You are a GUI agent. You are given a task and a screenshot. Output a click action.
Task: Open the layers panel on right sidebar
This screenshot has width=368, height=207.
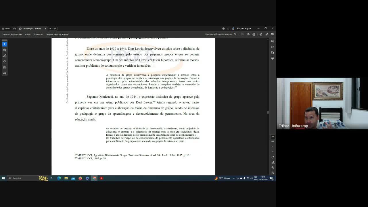(x=273, y=58)
